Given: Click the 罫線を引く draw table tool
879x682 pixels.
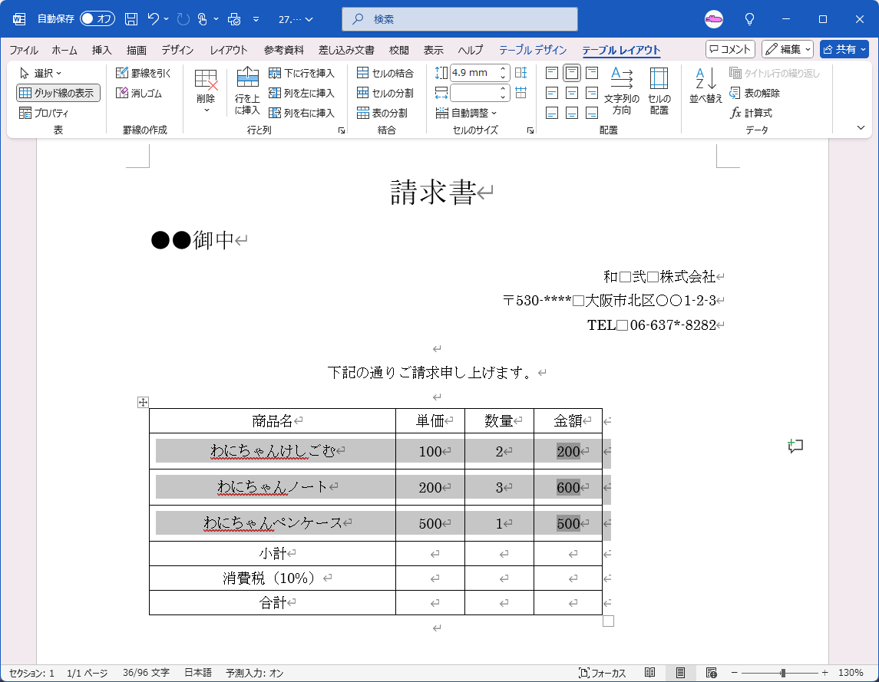Looking at the screenshot, I should (143, 73).
